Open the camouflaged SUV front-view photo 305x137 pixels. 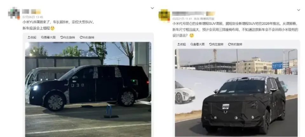236,92
